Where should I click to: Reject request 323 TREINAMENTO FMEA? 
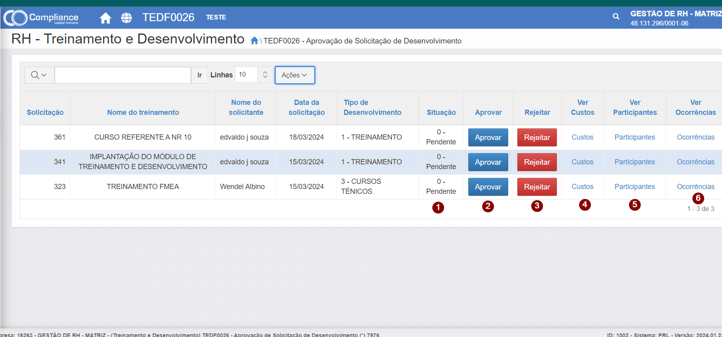point(537,187)
